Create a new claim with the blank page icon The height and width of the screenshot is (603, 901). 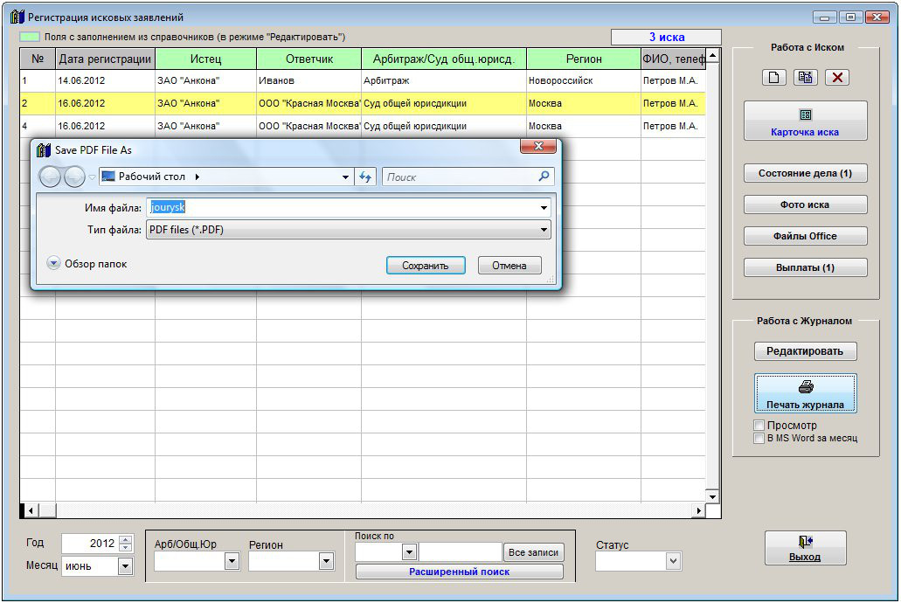(x=773, y=78)
